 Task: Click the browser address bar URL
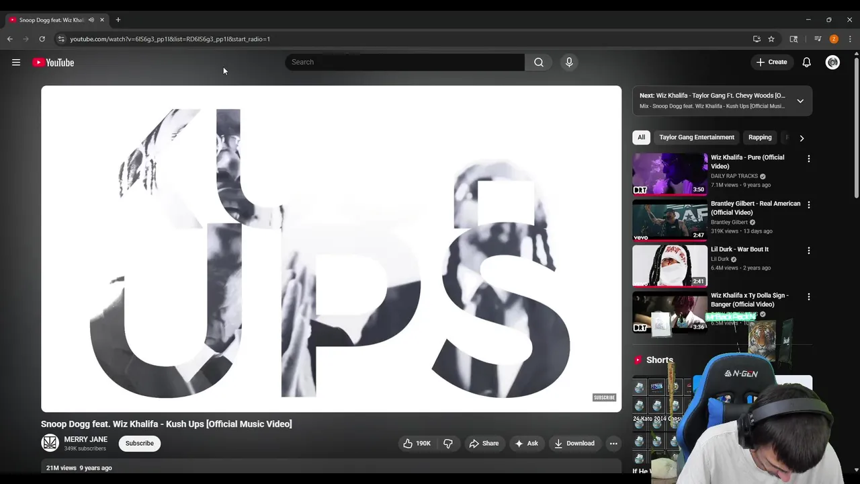[170, 39]
